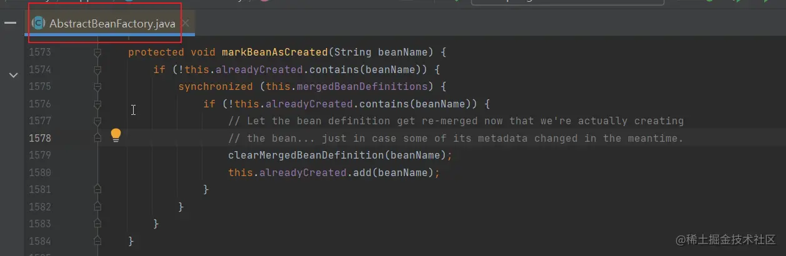Click the fold end marker on line 1584
The width and height of the screenshot is (786, 256).
click(97, 240)
